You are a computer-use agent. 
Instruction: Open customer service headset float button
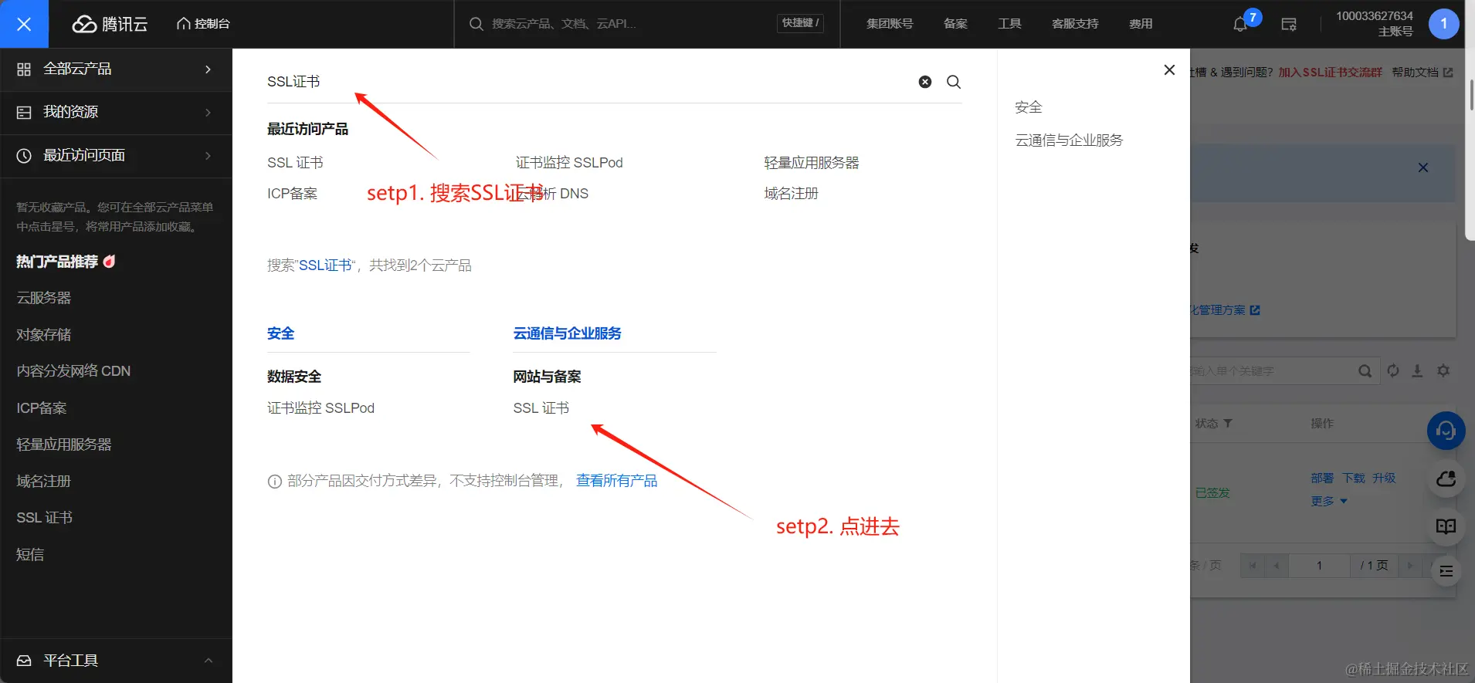click(1446, 431)
